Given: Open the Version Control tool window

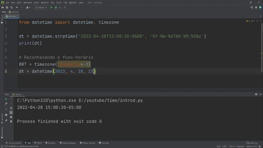Looking at the screenshot, I should [x=14, y=143].
